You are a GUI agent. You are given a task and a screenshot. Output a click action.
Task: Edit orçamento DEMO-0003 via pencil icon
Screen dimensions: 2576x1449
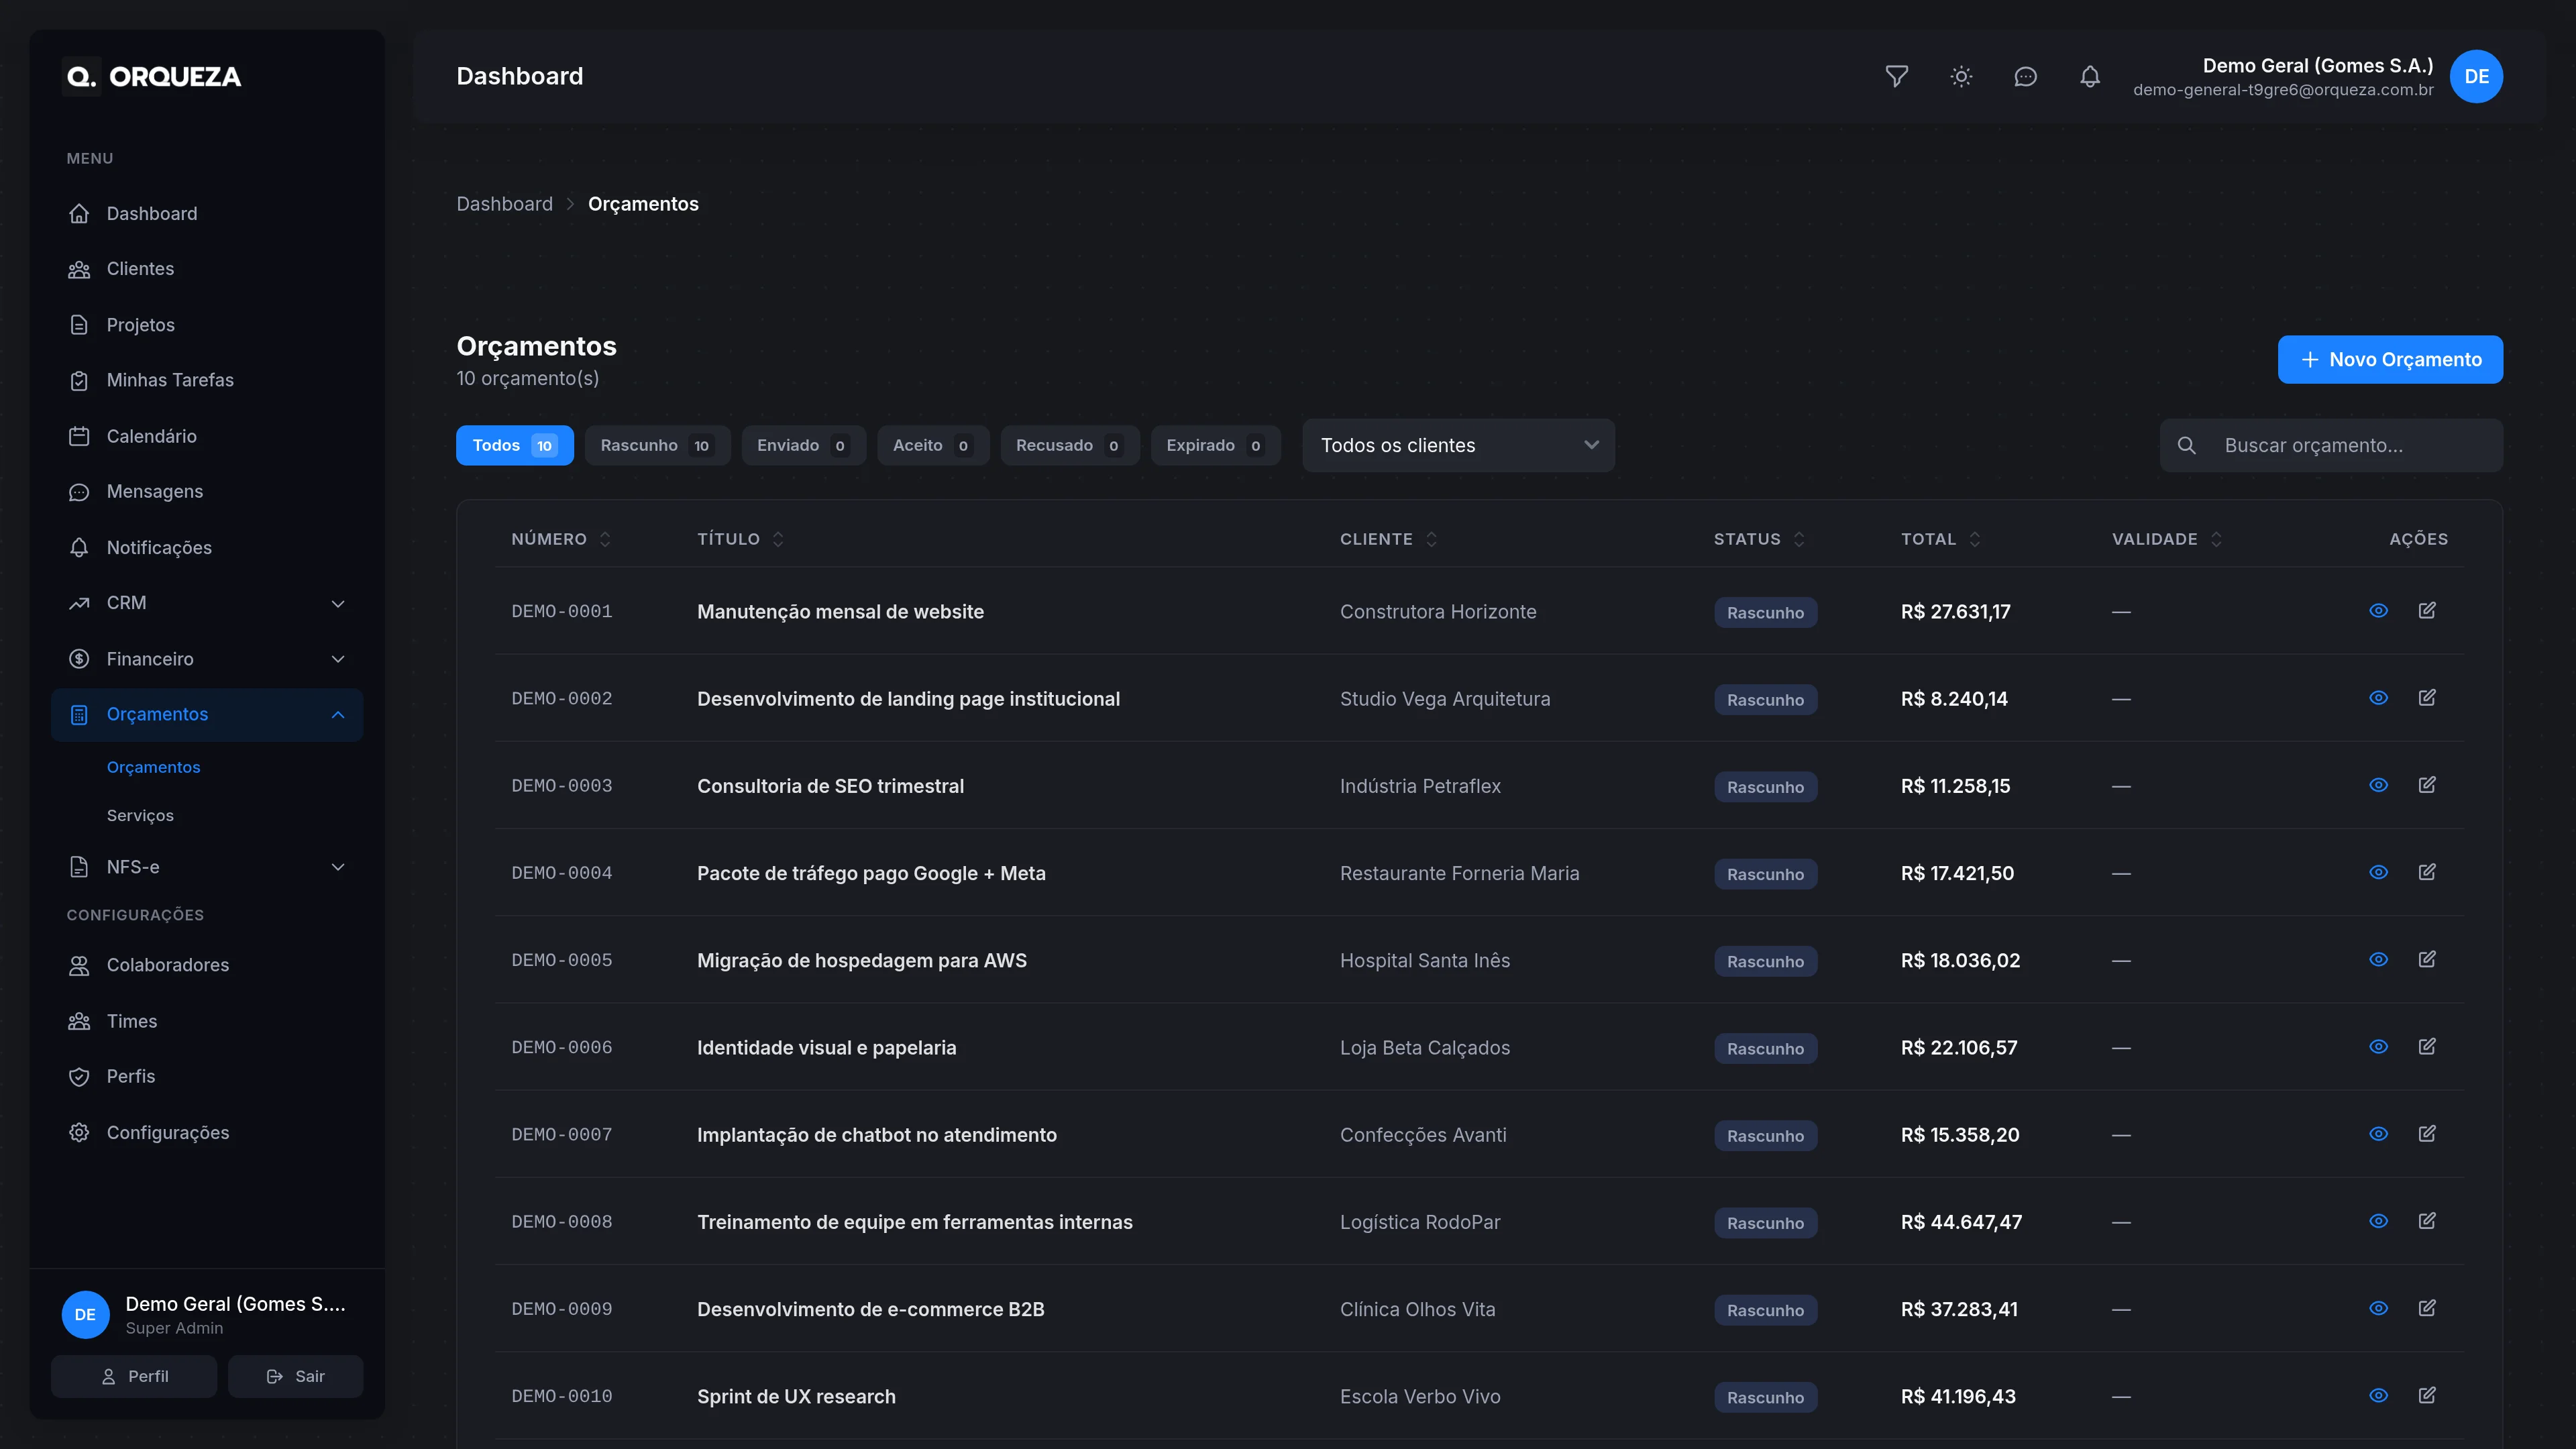(2427, 784)
